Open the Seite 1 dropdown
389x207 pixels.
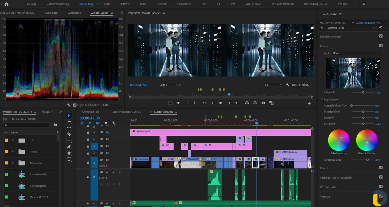point(168,85)
